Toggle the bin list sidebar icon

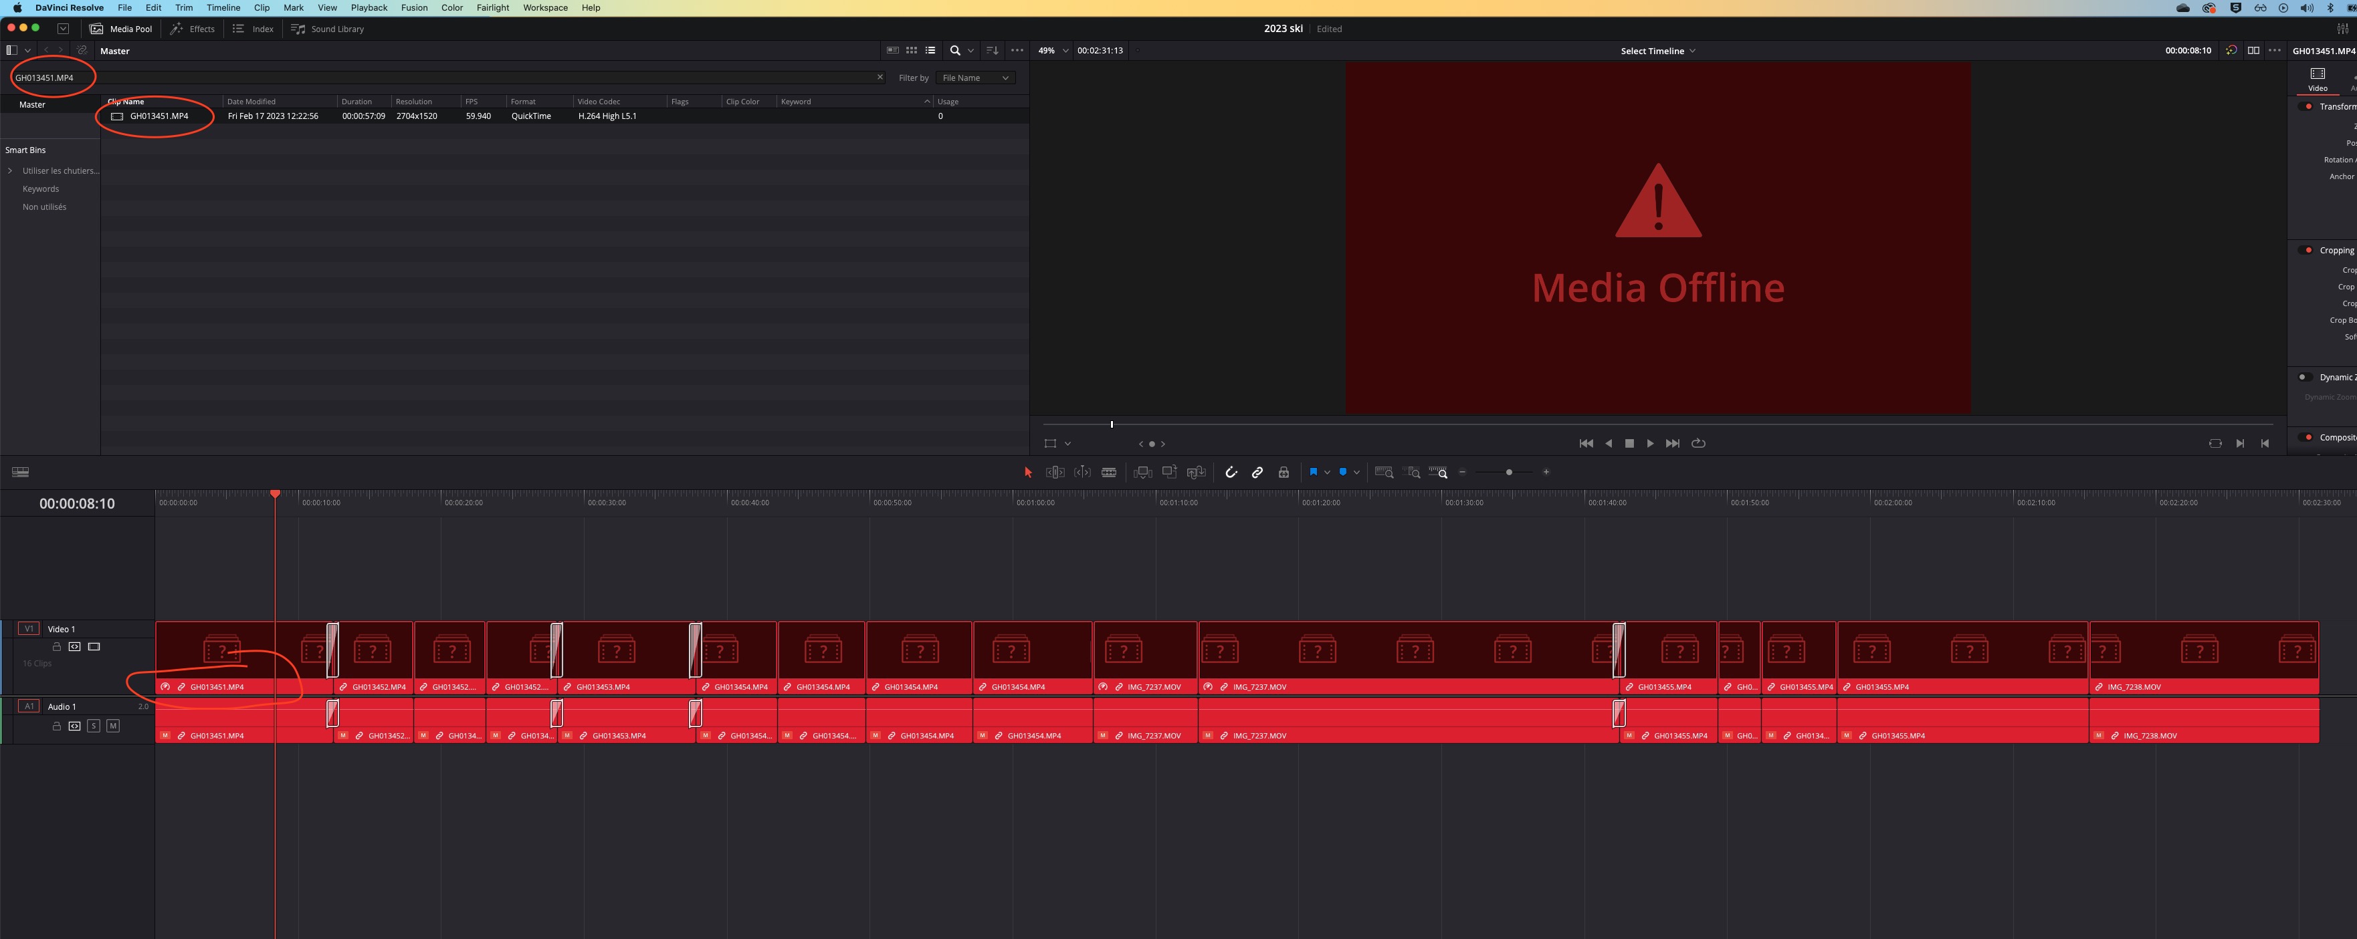click(x=12, y=50)
